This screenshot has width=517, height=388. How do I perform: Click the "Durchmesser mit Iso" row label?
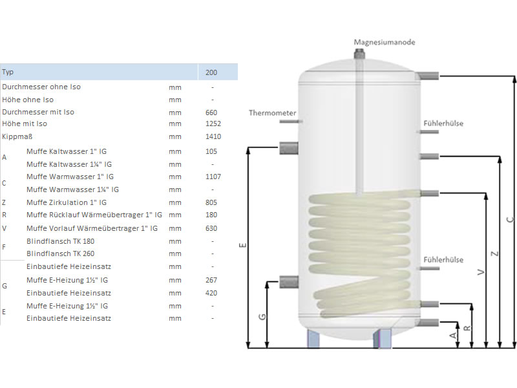[x=38, y=112]
